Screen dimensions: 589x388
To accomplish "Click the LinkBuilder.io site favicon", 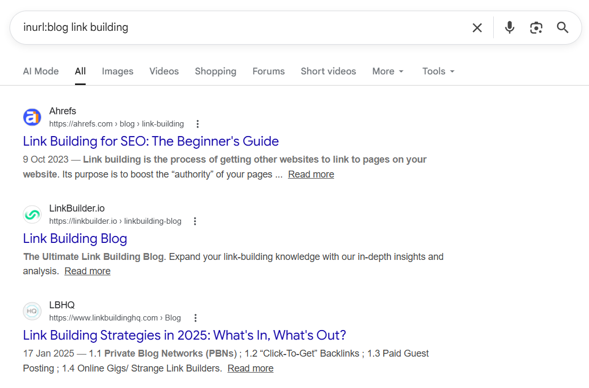I will point(32,214).
